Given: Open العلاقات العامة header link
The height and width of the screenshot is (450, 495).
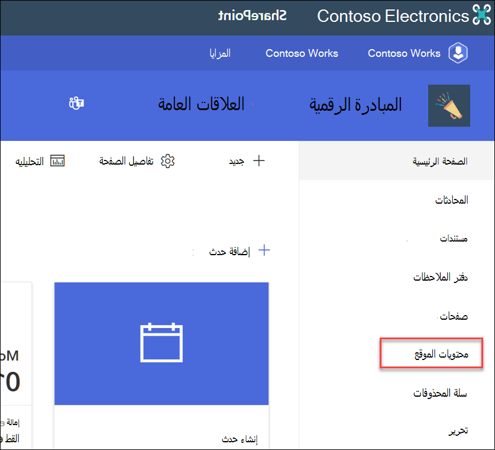Looking at the screenshot, I should 202,104.
